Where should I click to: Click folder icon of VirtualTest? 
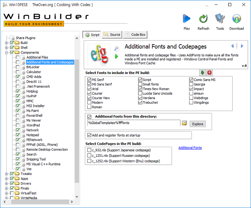[17, 193]
